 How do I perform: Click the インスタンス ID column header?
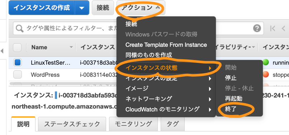point(97,47)
